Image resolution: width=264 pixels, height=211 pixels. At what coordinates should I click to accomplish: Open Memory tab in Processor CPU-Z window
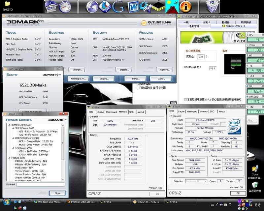(x=203, y=111)
